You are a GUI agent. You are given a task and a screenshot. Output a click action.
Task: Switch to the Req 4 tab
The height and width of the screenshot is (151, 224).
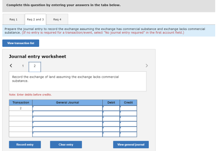(57, 19)
